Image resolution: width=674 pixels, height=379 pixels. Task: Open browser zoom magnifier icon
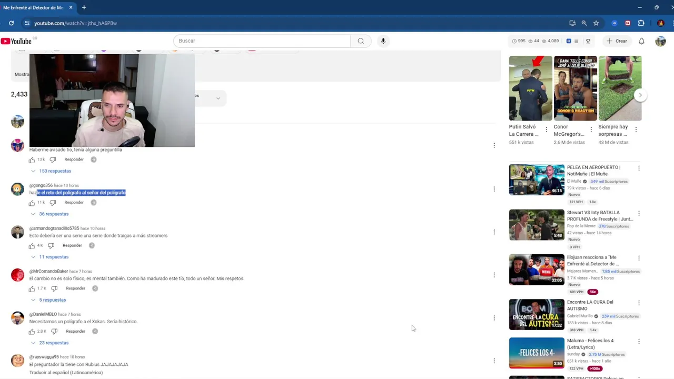point(584,23)
